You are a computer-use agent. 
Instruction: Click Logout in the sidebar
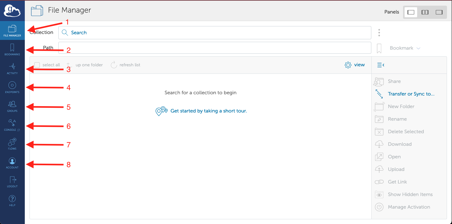coord(12,182)
